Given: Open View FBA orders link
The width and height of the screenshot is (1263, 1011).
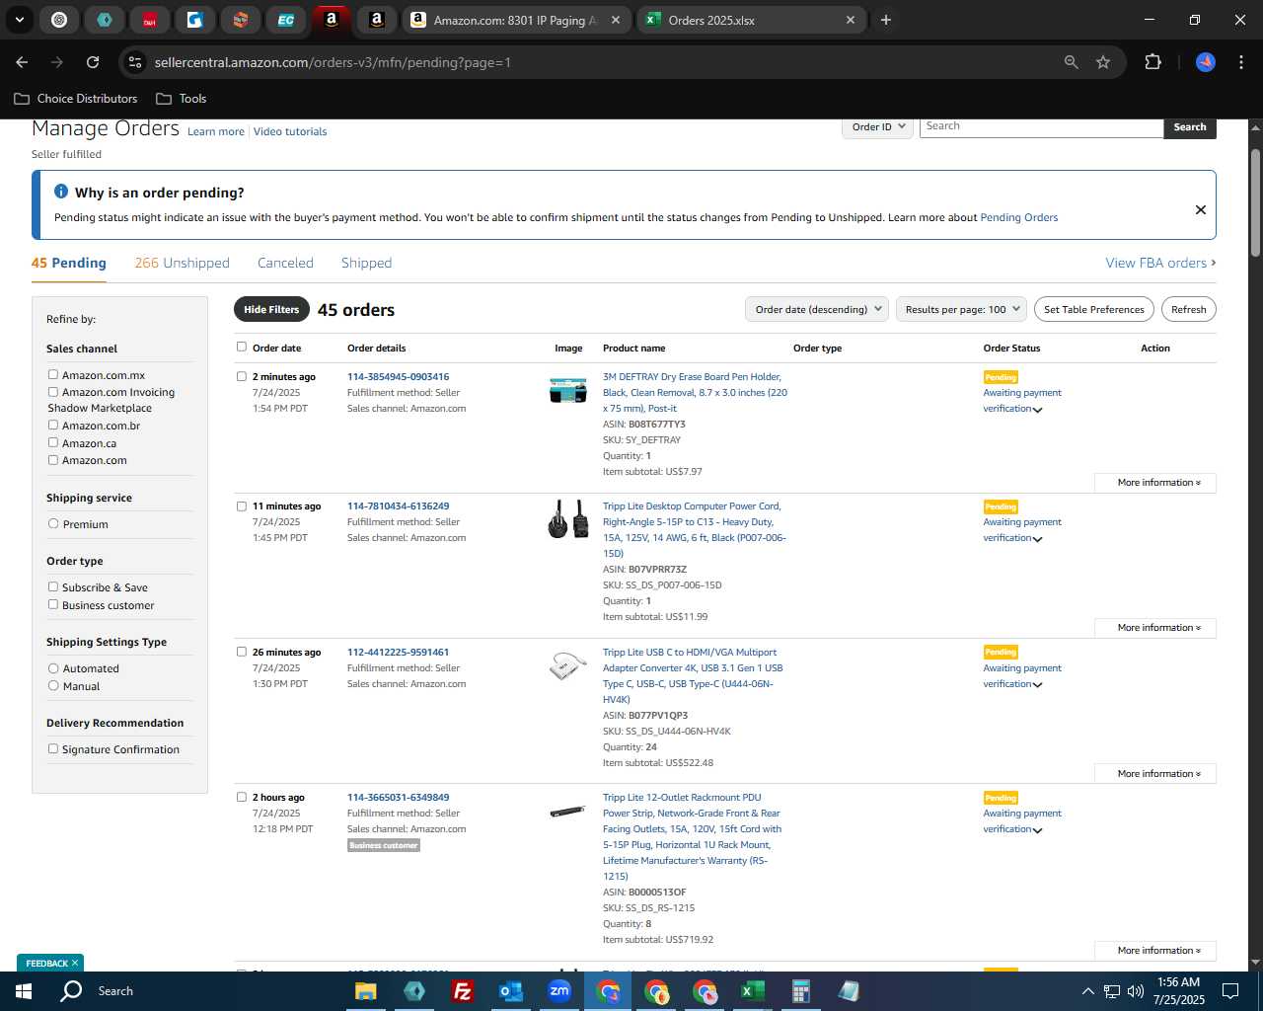Looking at the screenshot, I should tap(1160, 263).
